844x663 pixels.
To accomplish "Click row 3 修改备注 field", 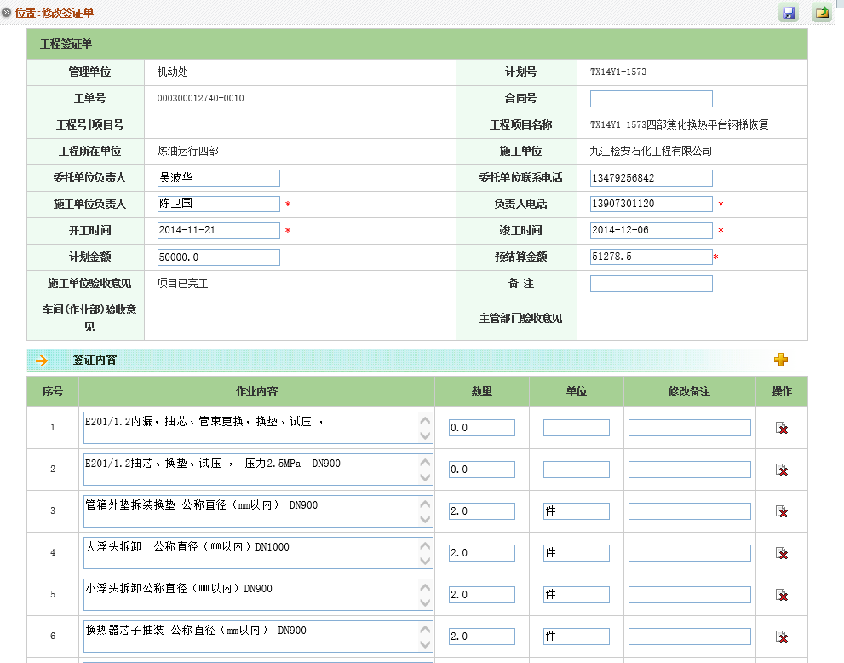I will 690,511.
